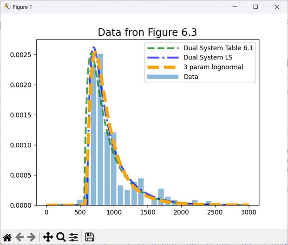The height and width of the screenshot is (245, 288).
Task: Minimize the Figure 1 window
Action: click(x=234, y=7)
